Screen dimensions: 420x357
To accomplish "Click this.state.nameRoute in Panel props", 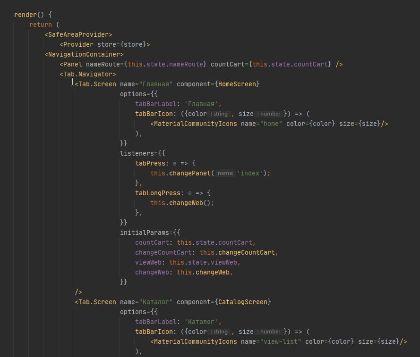I will (x=165, y=64).
